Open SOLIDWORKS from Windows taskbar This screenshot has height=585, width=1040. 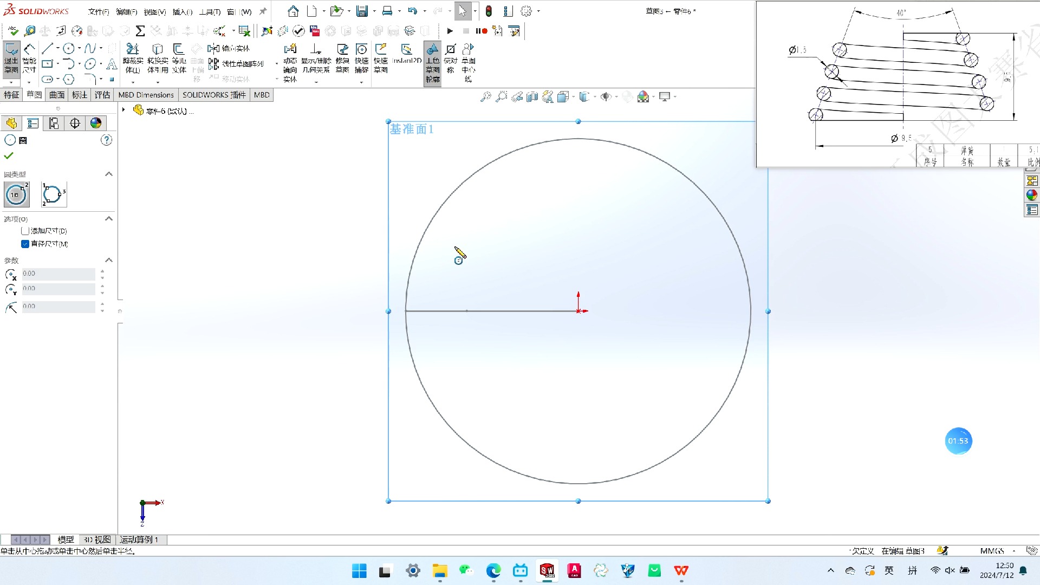click(547, 570)
